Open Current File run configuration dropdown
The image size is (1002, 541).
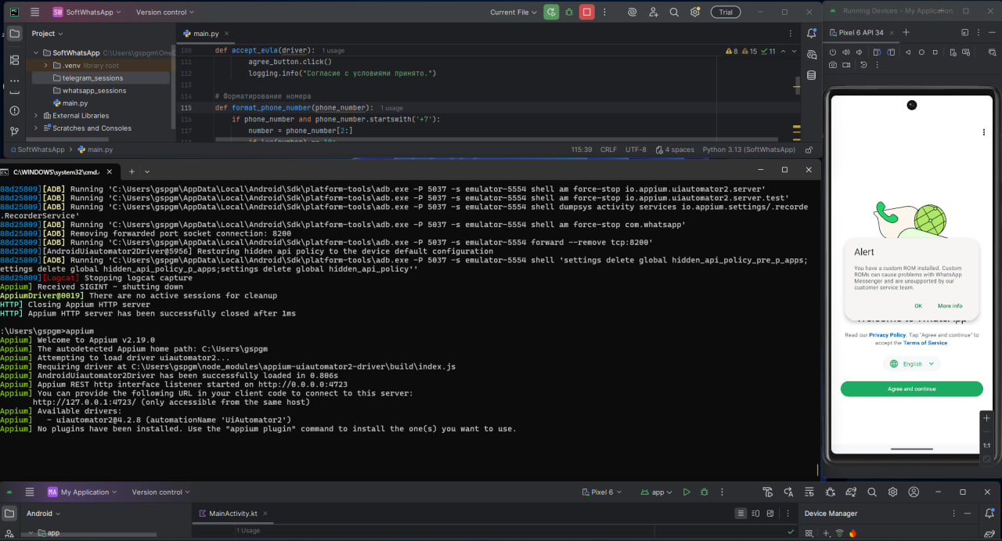514,13
